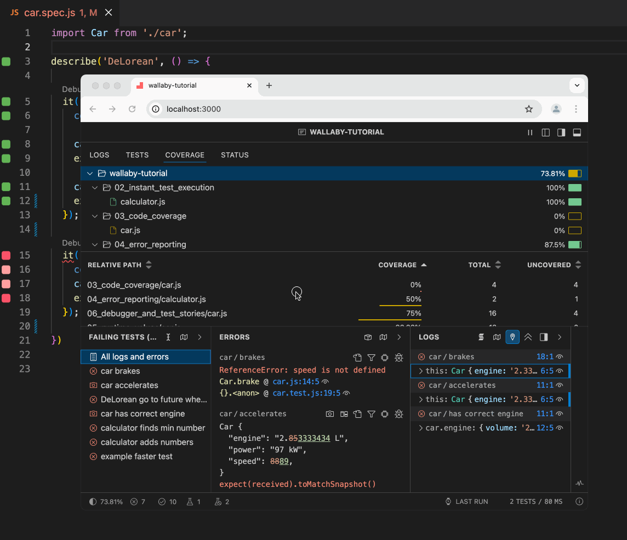This screenshot has width=627, height=540.
Task: Open the browser profile icon
Action: coord(556,109)
